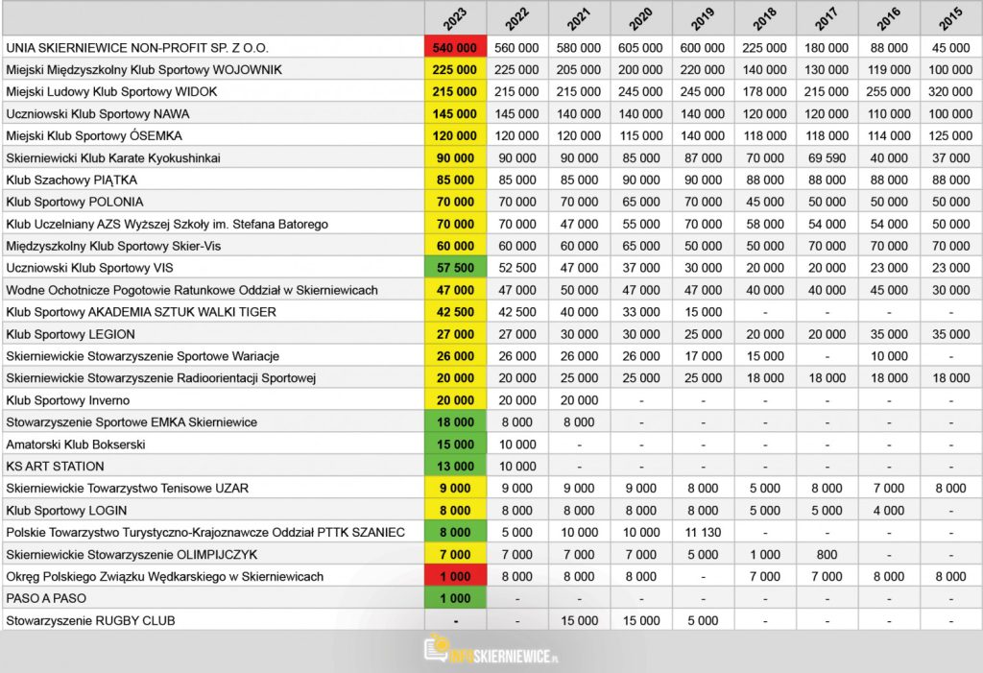
Task: Click Skierniewickie Stowarzyszenie OLIMPIJCZYK
Action: click(x=132, y=555)
